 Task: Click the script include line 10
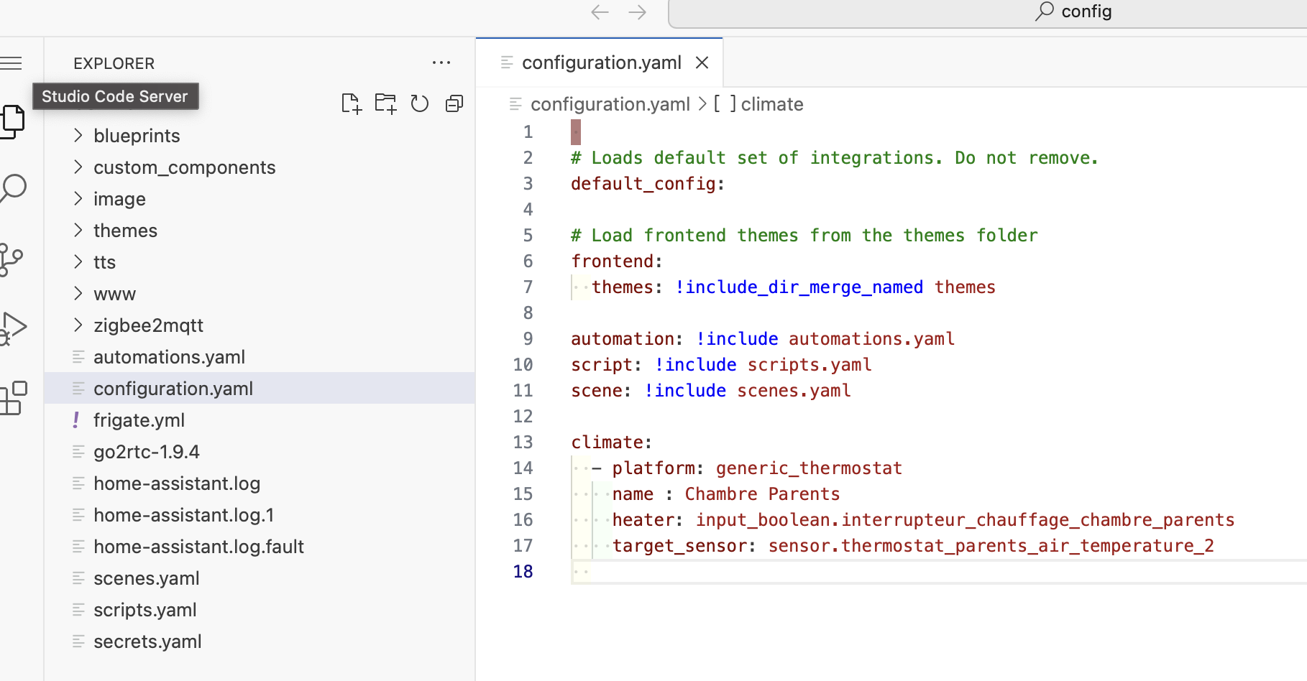point(721,365)
